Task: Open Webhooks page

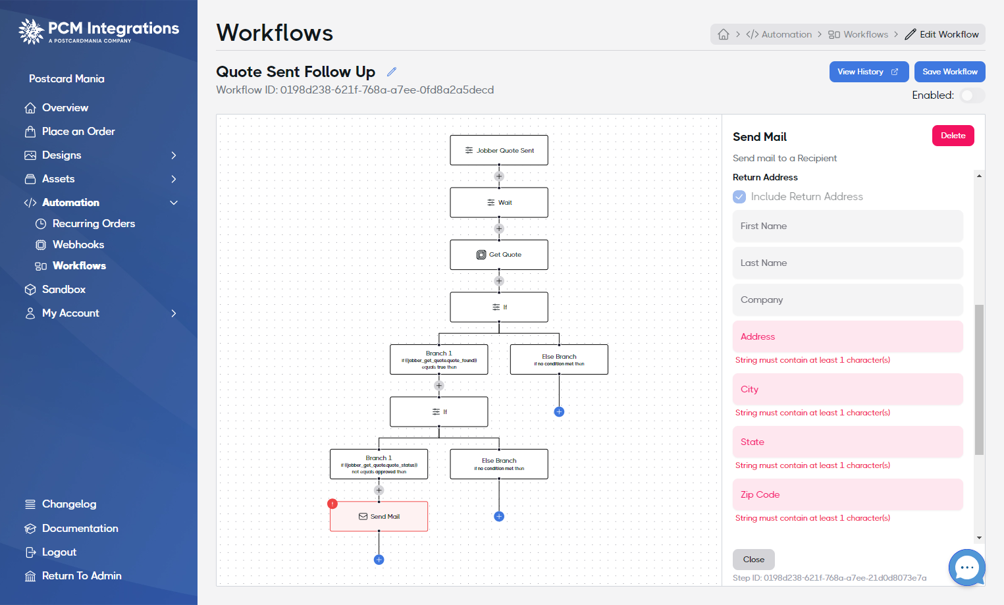Action: (x=78, y=245)
